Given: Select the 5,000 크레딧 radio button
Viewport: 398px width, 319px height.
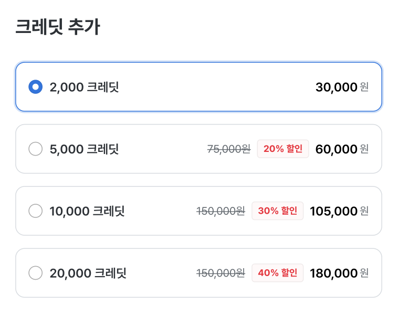Looking at the screenshot, I should coord(36,149).
